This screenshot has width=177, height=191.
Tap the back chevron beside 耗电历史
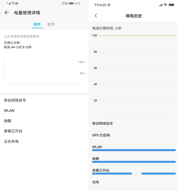[96, 16]
